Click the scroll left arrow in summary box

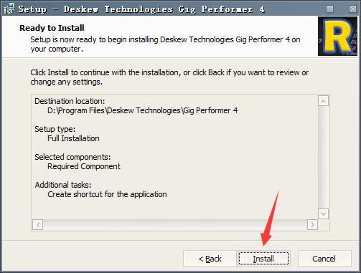pos(38,224)
